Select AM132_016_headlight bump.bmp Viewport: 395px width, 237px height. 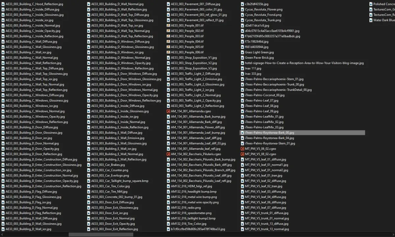(194, 191)
